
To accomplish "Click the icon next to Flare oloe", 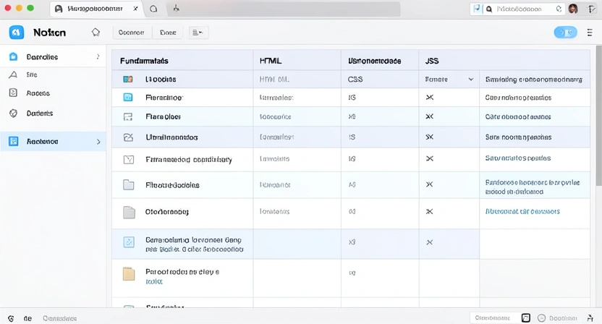I will (x=128, y=116).
